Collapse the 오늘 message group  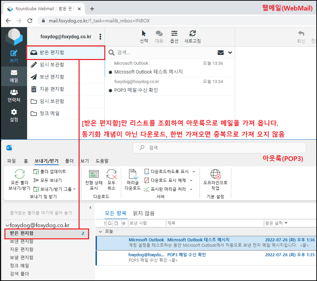(x=100, y=232)
